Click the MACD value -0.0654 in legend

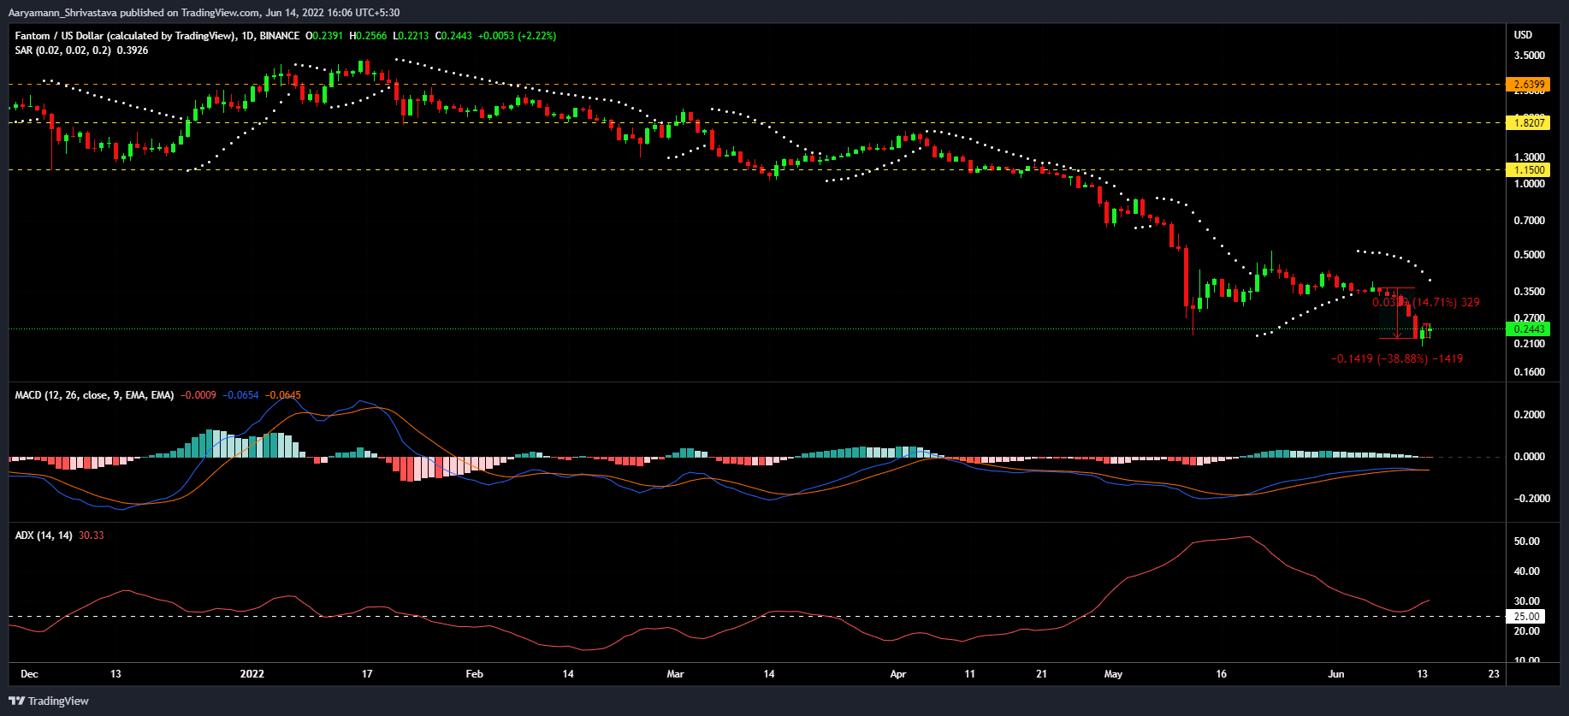(x=241, y=395)
